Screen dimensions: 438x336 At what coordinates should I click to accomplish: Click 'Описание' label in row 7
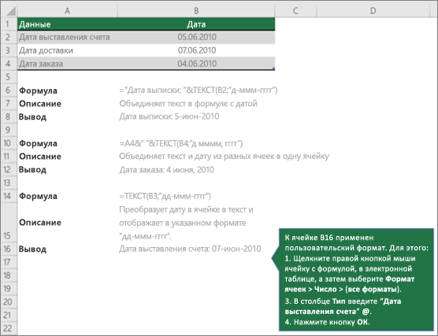[40, 104]
